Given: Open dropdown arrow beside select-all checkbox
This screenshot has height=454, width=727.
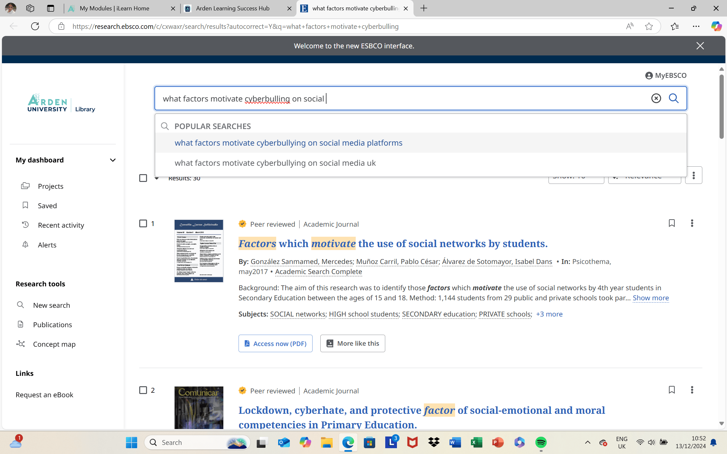Looking at the screenshot, I should pyautogui.click(x=157, y=178).
